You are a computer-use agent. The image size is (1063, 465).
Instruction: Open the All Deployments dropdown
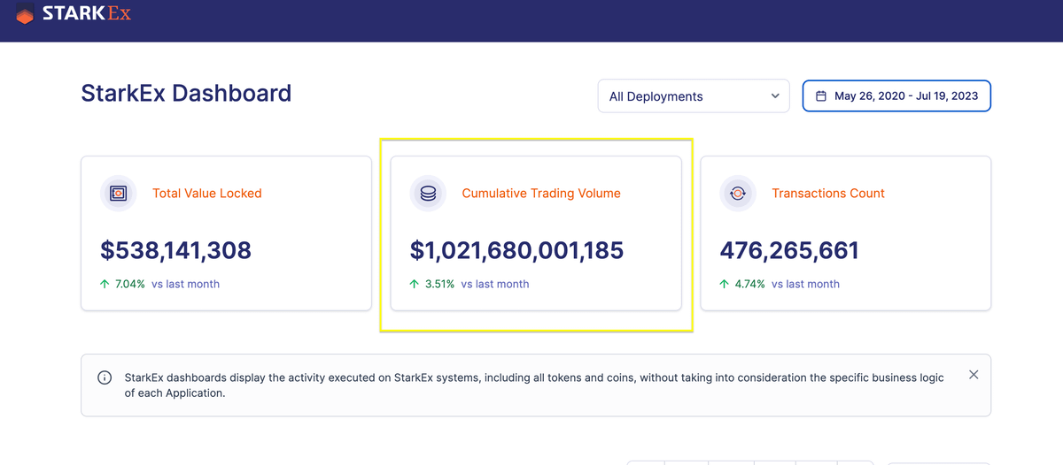(x=693, y=96)
